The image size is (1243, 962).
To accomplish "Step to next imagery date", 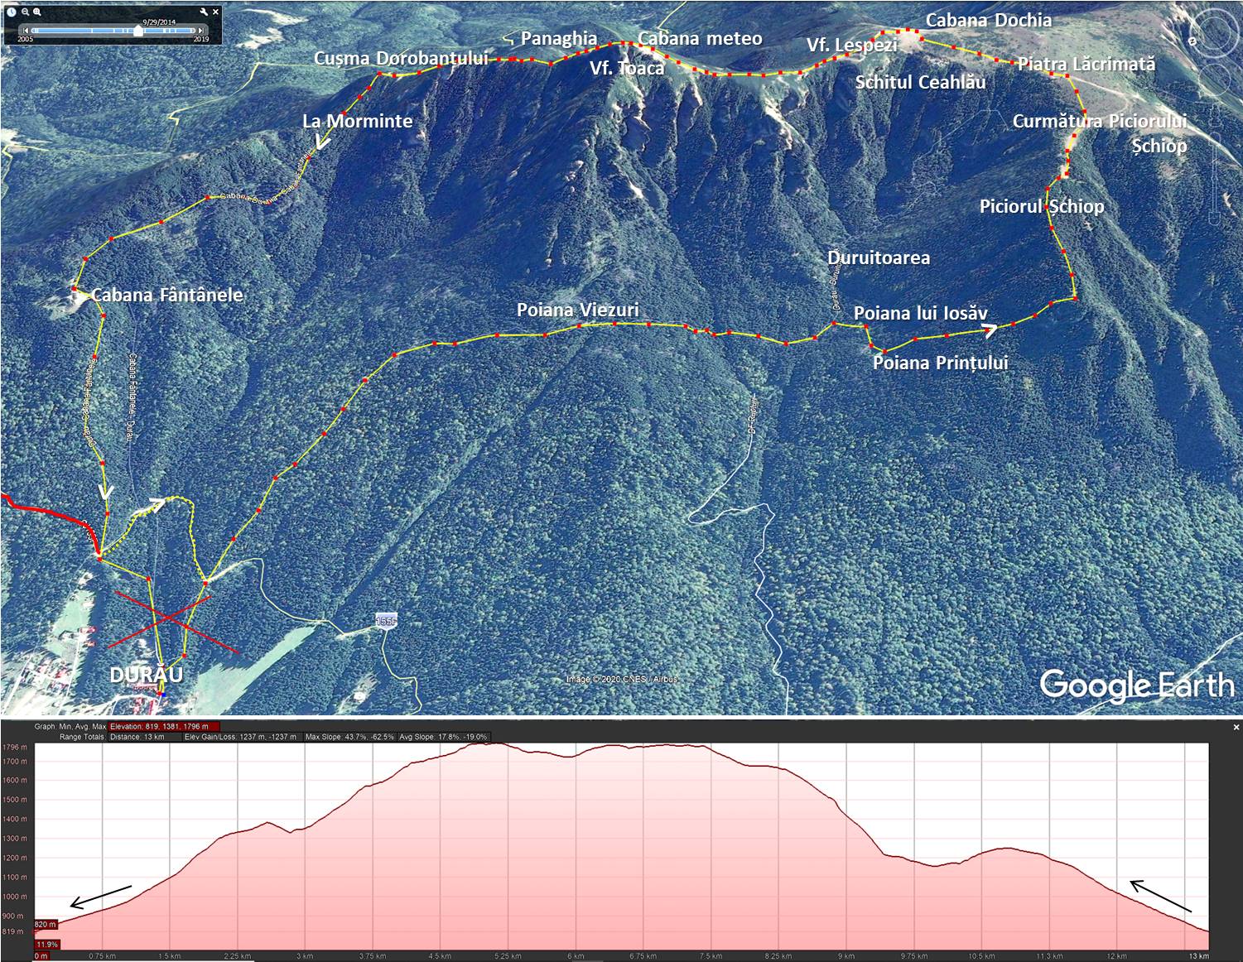I will point(201,31).
